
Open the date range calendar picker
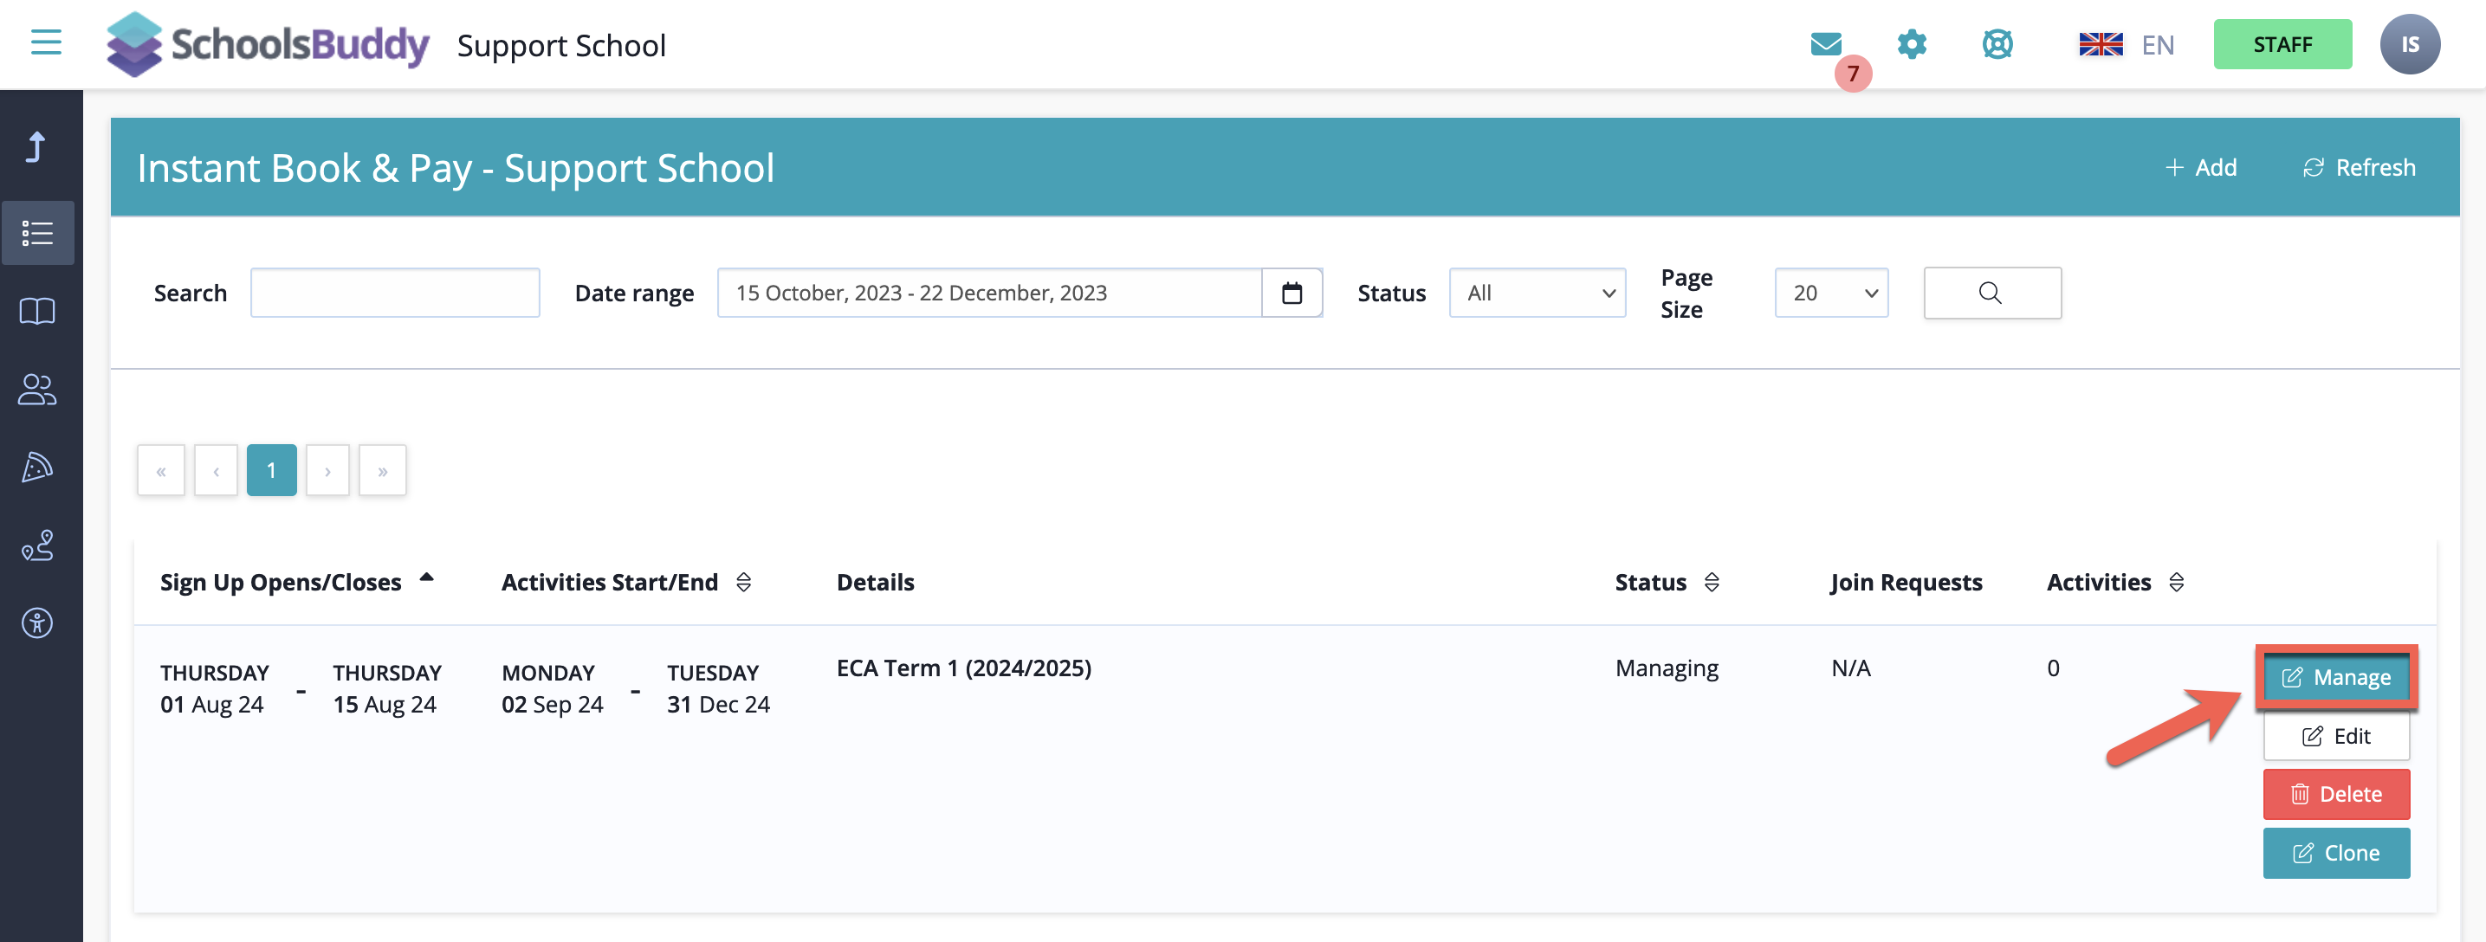tap(1292, 294)
